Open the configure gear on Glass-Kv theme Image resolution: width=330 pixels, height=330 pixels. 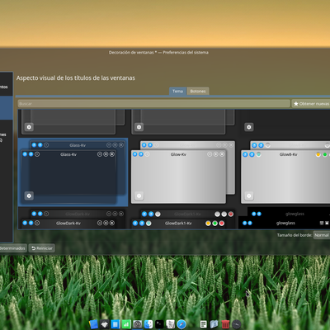coord(29,196)
